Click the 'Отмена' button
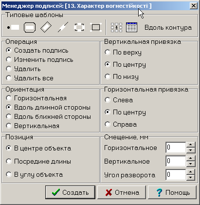200x205 pixels. coord(122,192)
